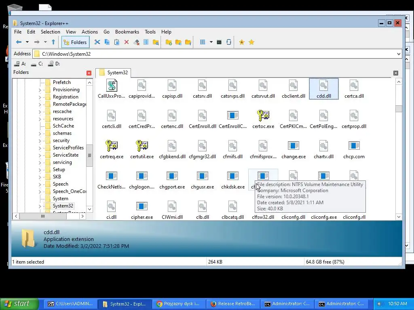Click the Copy toolbar icon

[107, 42]
